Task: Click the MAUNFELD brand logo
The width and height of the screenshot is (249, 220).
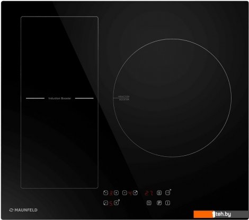Action: tap(23, 210)
